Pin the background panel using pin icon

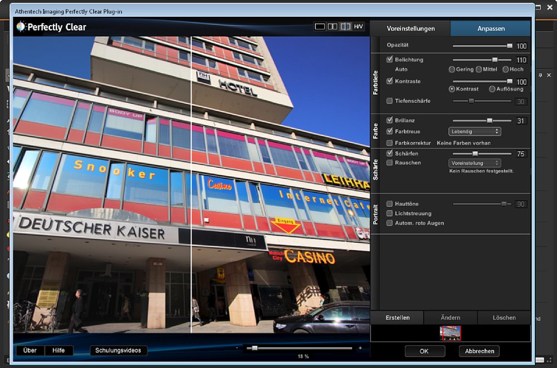point(540,75)
